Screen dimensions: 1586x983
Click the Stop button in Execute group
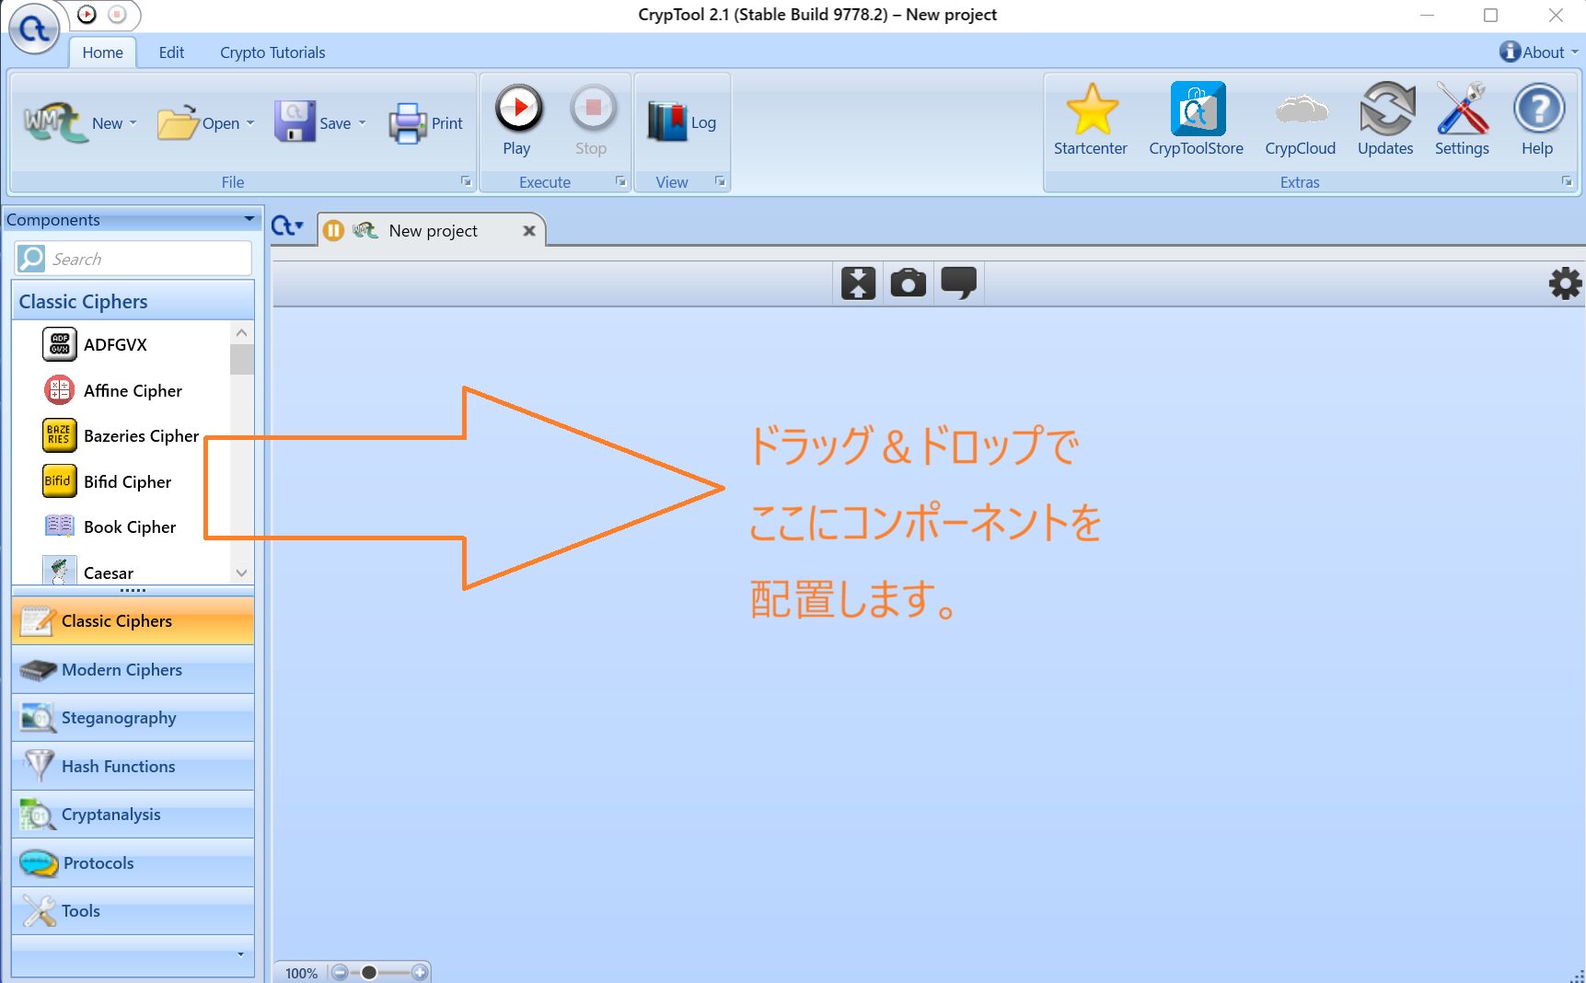point(592,120)
